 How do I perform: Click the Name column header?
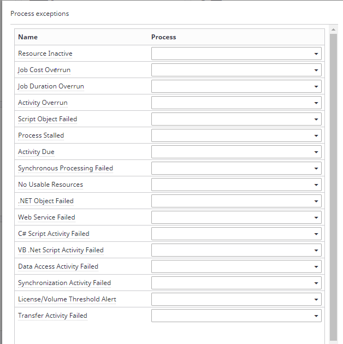pos(28,37)
